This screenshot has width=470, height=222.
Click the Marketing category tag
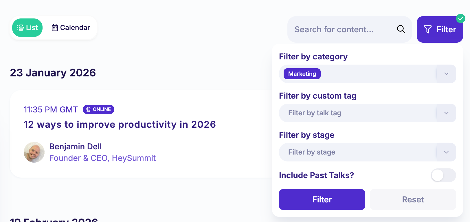coord(302,74)
